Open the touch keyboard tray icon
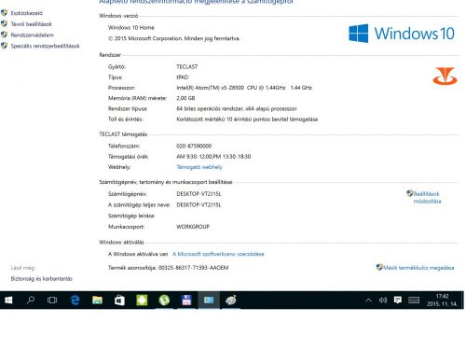Viewport: 466px width, 350px height. click(x=414, y=301)
